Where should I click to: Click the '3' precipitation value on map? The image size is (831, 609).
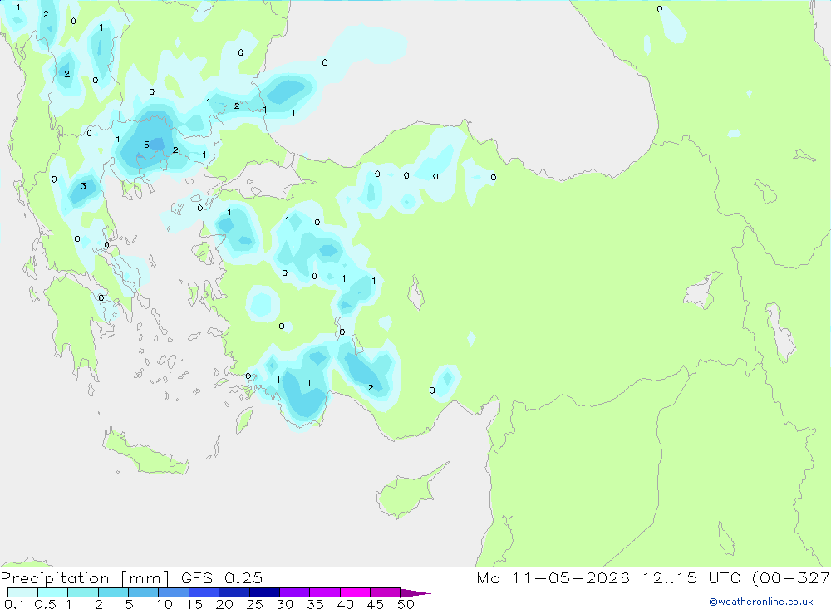point(83,186)
